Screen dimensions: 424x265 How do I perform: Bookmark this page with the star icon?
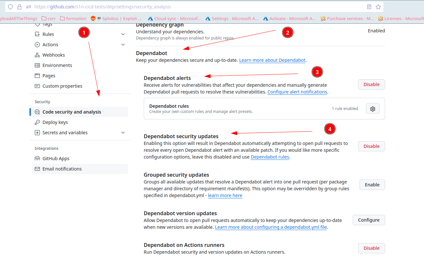378,7
